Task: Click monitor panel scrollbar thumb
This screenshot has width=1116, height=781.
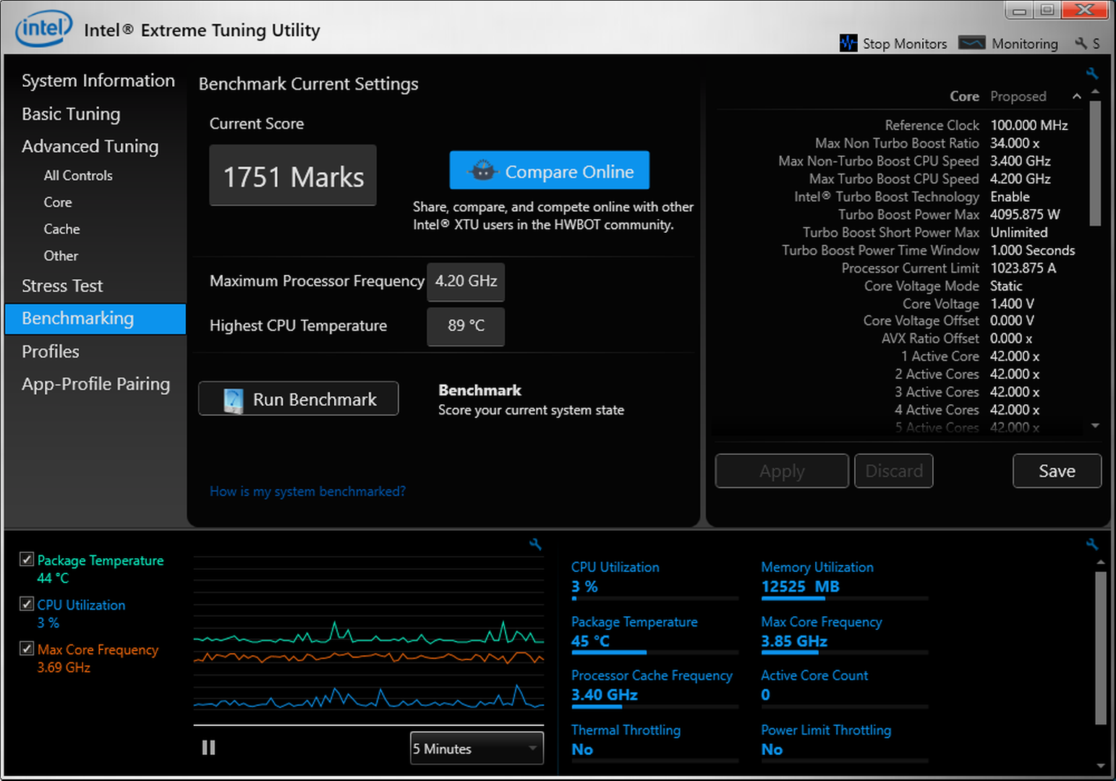Action: click(x=1100, y=648)
